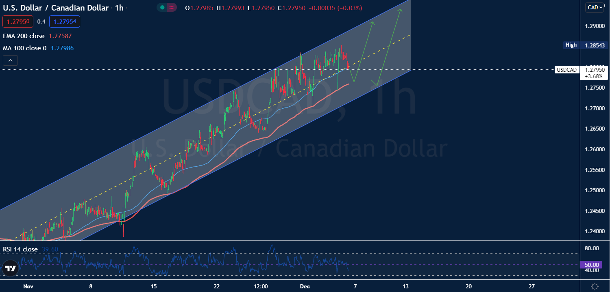
Task: Open chart settings via the gear icon
Action: click(x=595, y=286)
